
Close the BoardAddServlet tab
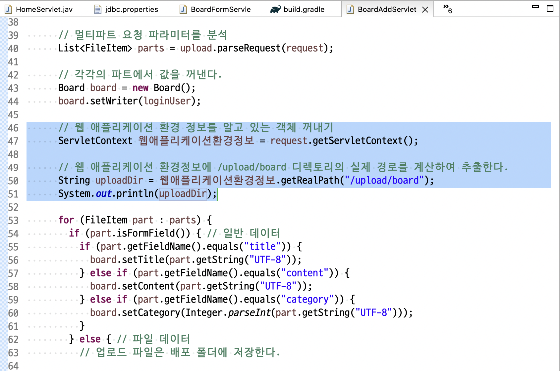(425, 10)
